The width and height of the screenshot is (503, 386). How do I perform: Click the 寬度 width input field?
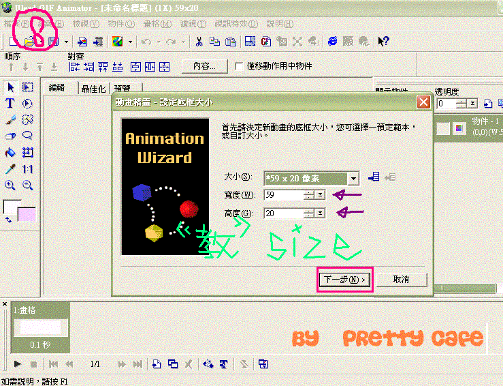click(283, 195)
